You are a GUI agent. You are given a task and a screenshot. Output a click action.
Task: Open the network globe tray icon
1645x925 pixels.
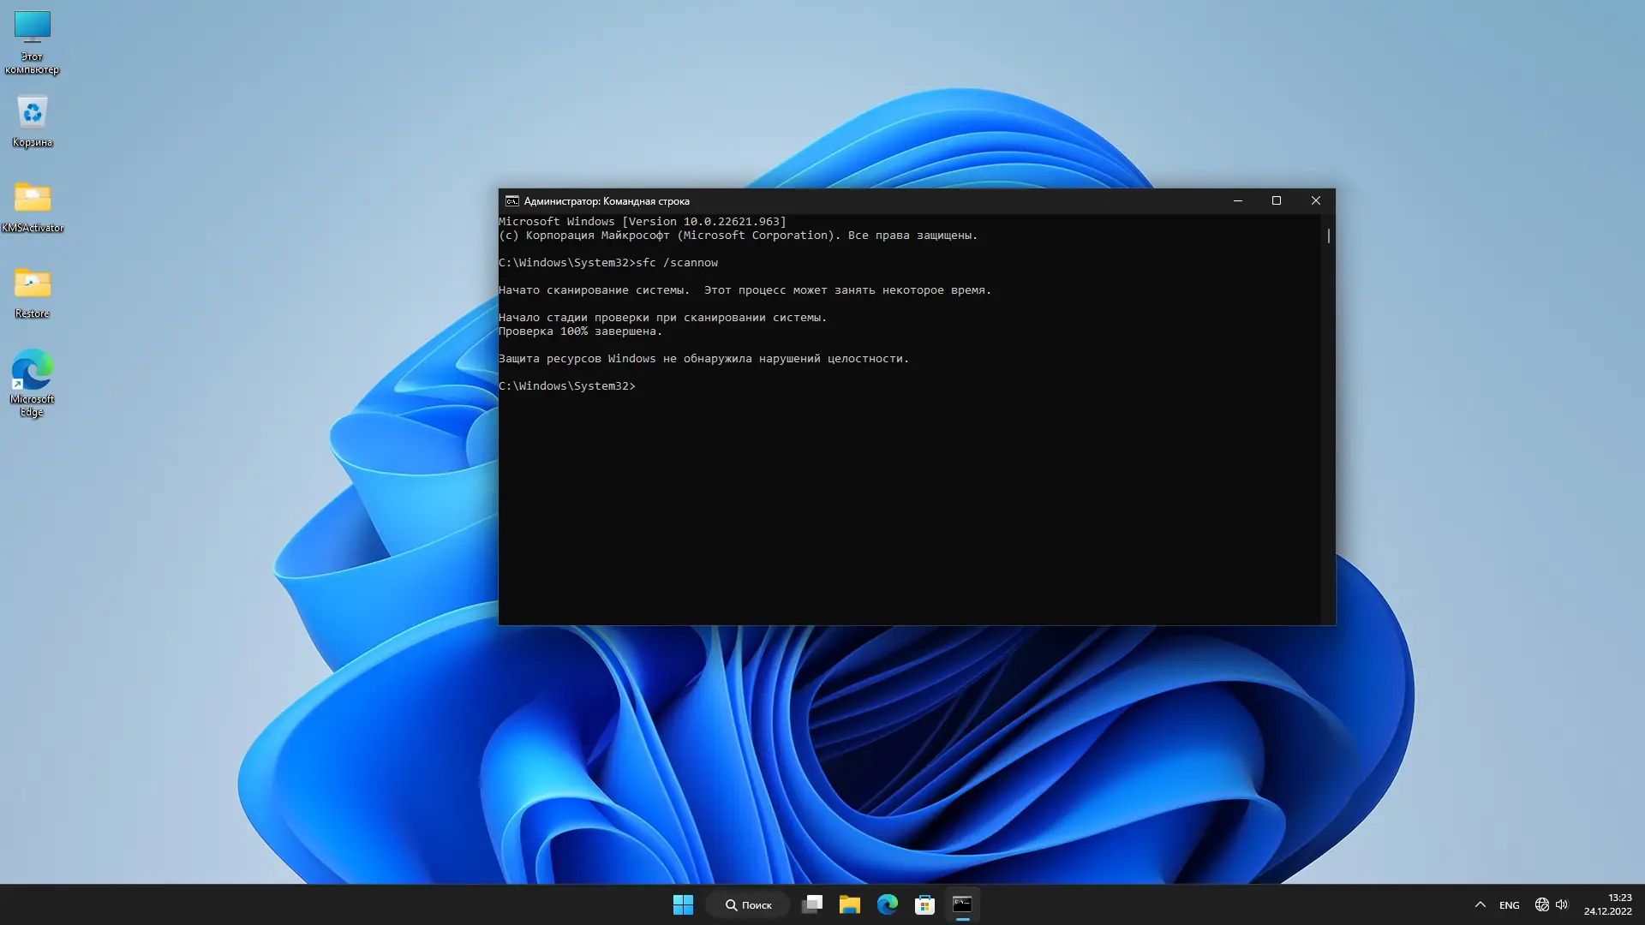tap(1541, 904)
